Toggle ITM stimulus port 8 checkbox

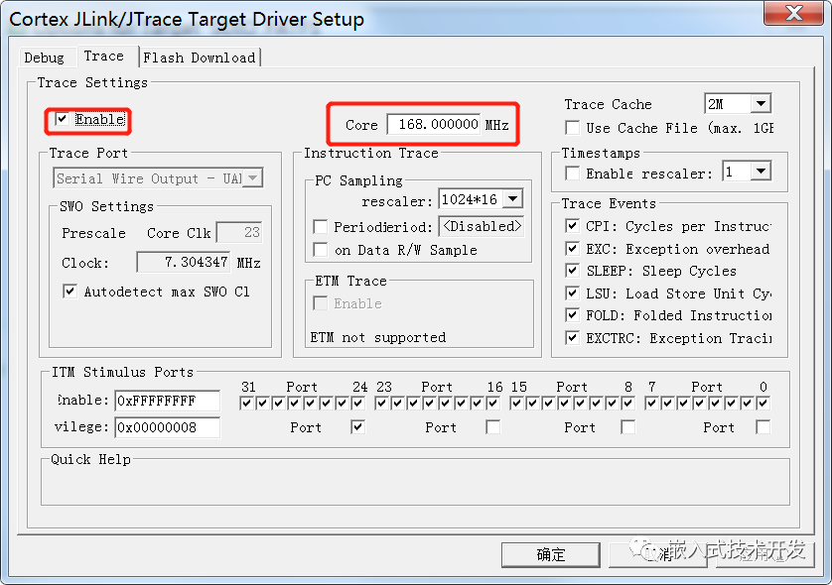[627, 404]
